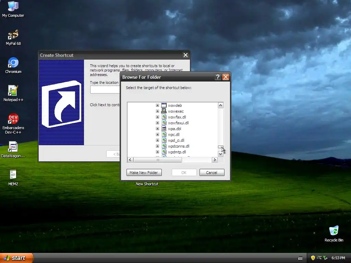
Task: Expand the wpd_ci.dll tree node
Action: 157,140
